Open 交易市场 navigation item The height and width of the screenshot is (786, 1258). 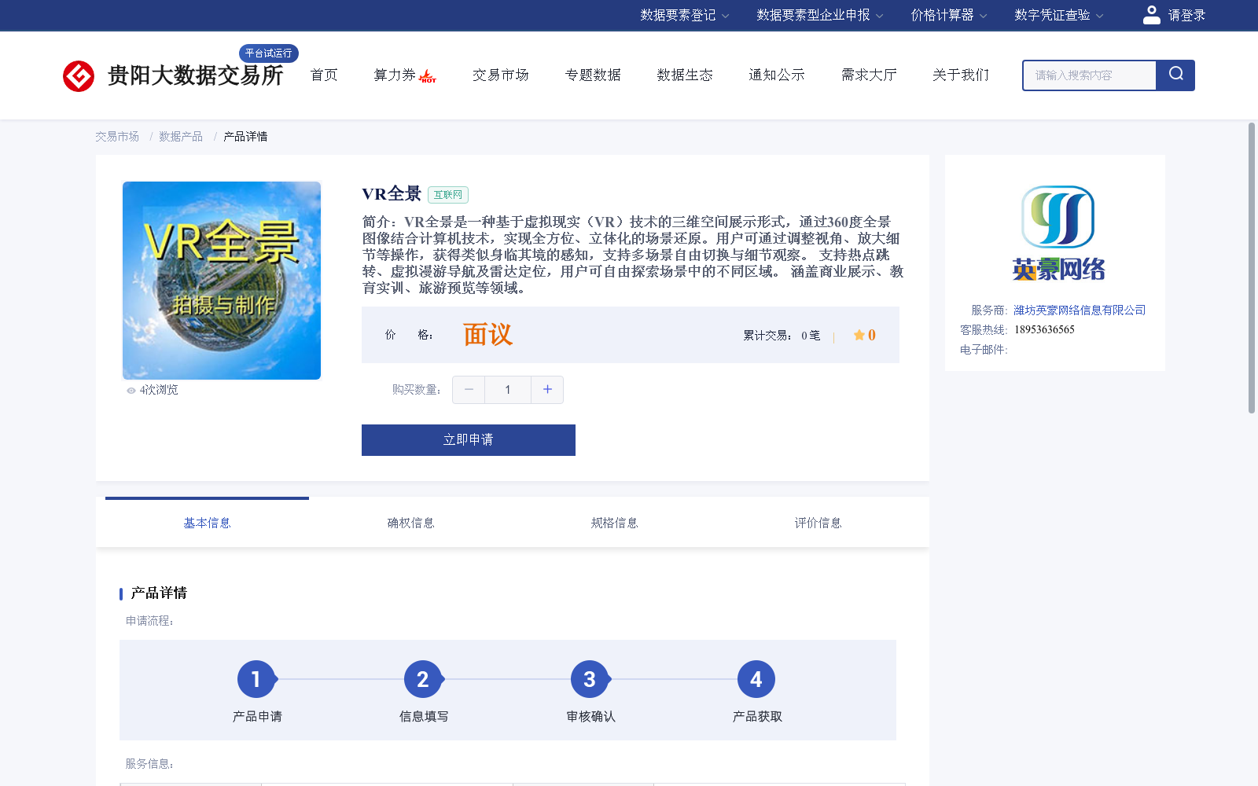coord(501,75)
